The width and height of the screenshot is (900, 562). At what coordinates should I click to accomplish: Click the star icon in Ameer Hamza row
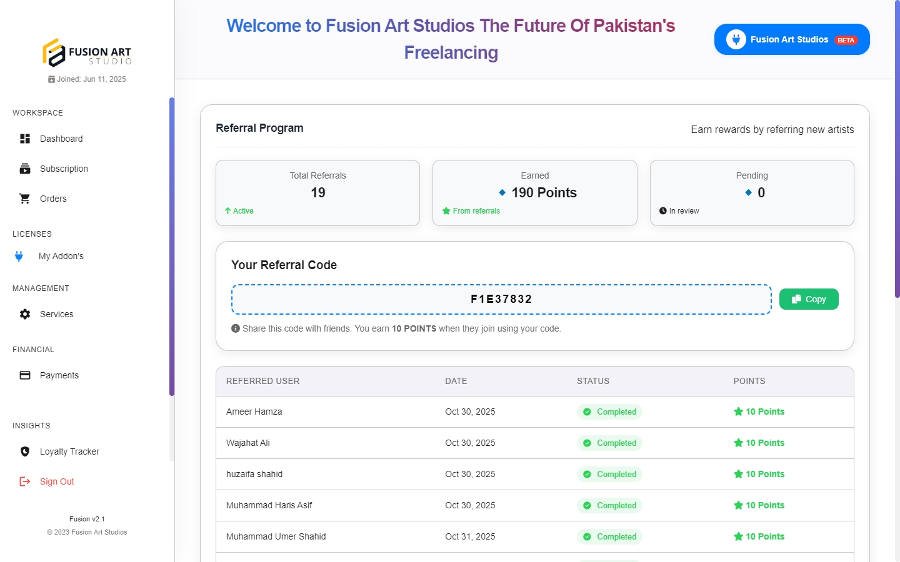coord(738,412)
